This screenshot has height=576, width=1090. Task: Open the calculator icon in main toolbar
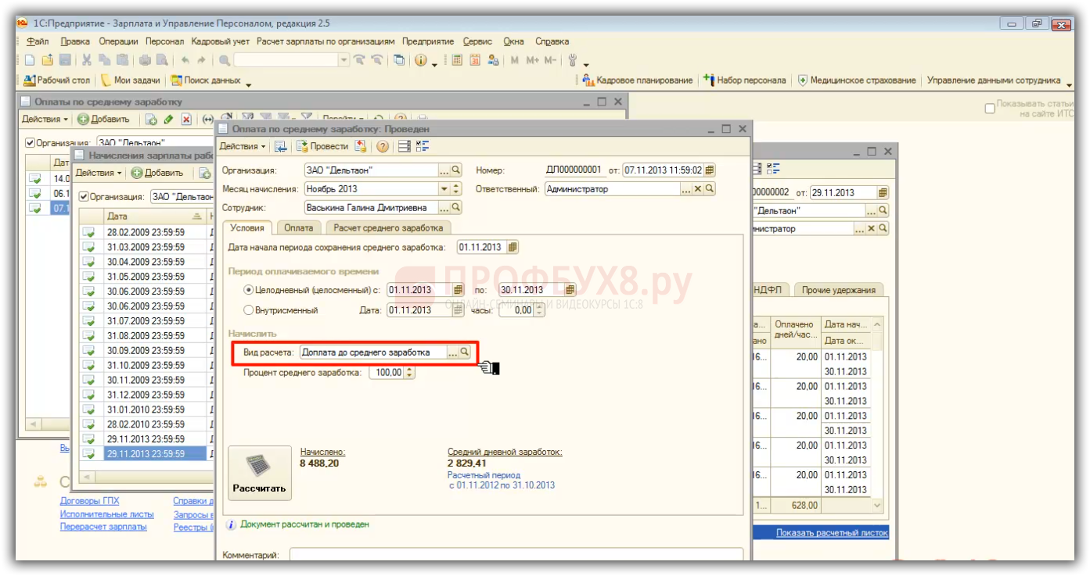click(457, 60)
